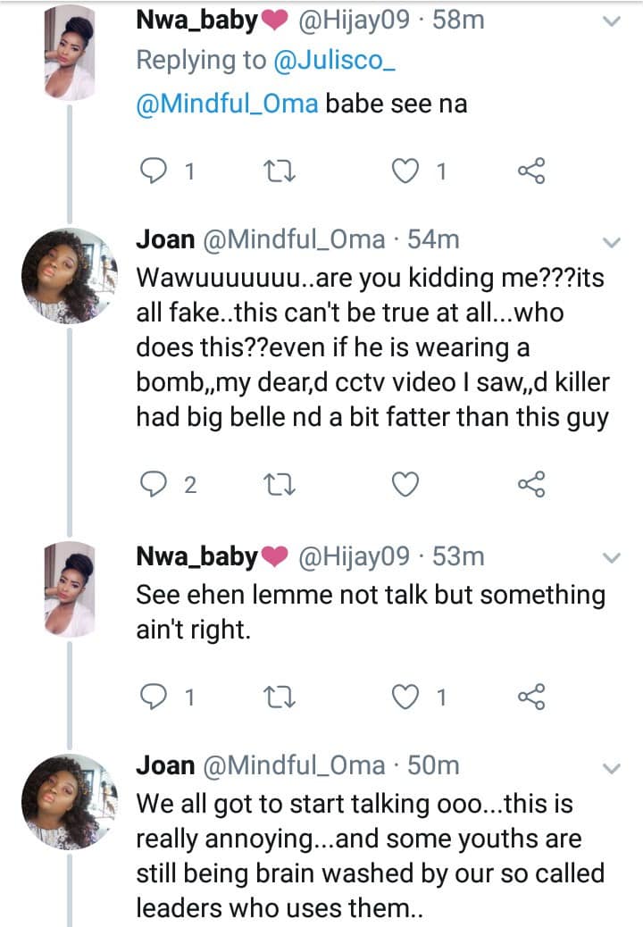Retweet Joan's 54m tweet
643x927 pixels.
pyautogui.click(x=282, y=485)
